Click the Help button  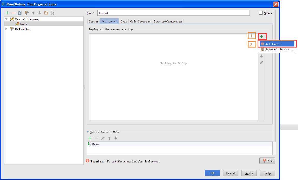tap(267, 173)
